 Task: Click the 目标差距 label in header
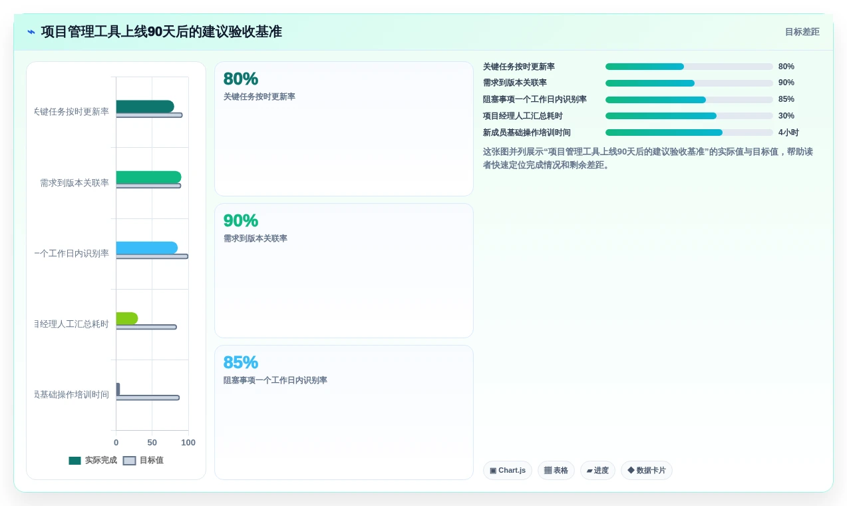point(802,32)
